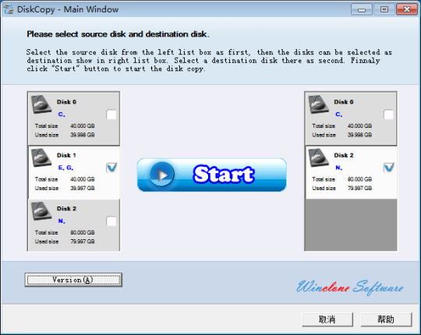The width and height of the screenshot is (421, 335).
Task: Click the DiskCopy app icon in title bar
Action: click(x=9, y=9)
